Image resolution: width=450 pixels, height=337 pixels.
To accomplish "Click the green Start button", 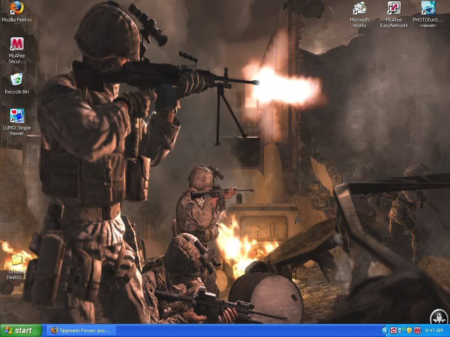I will coord(21,330).
